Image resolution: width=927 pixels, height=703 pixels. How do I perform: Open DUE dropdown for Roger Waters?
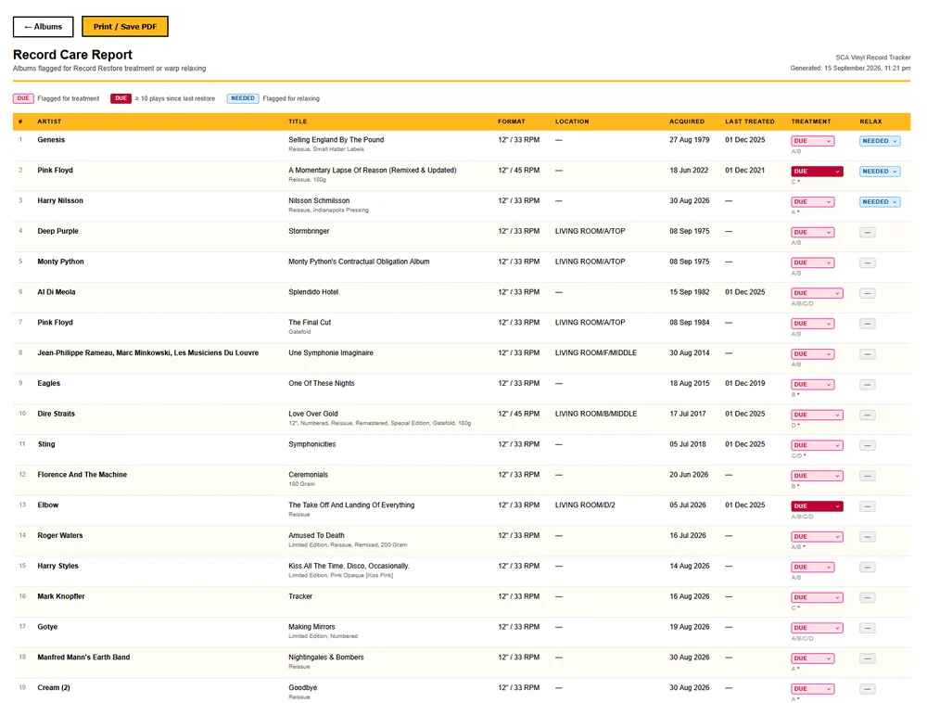(817, 537)
